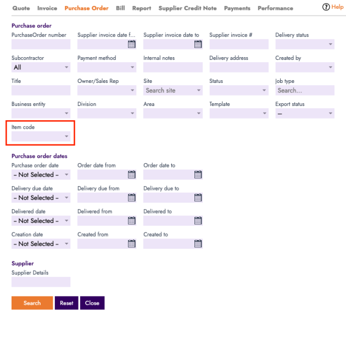Image resolution: width=346 pixels, height=346 pixels.
Task: Open the Supplier Credit Note tab
Action: pos(187,8)
